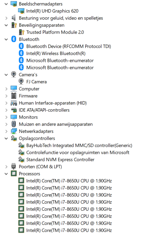Click the speaker icon for Besturing voor geluid

(14, 18)
